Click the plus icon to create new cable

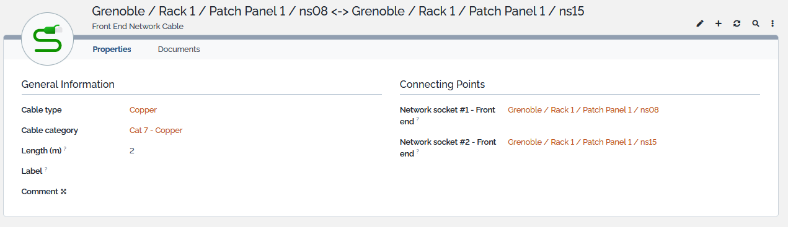point(719,24)
